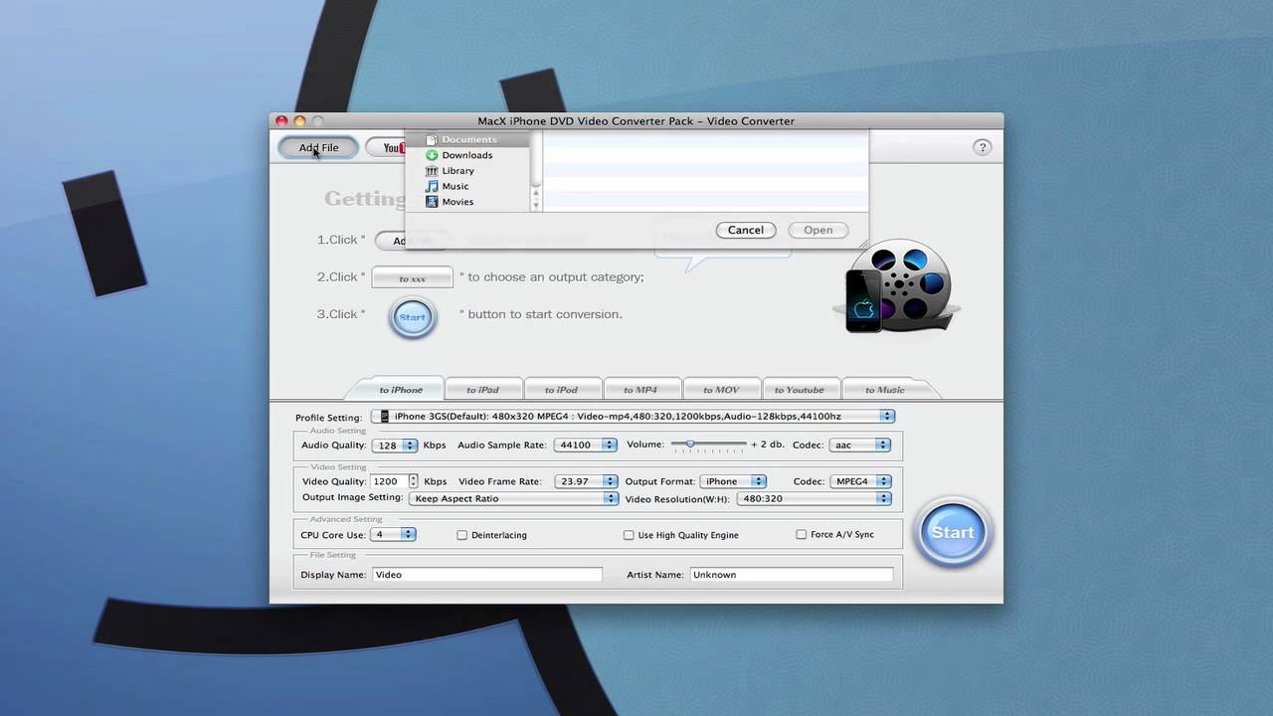Screen dimensions: 1273x716
Task: Switch to the 'to iPod' tab
Action: (x=561, y=390)
